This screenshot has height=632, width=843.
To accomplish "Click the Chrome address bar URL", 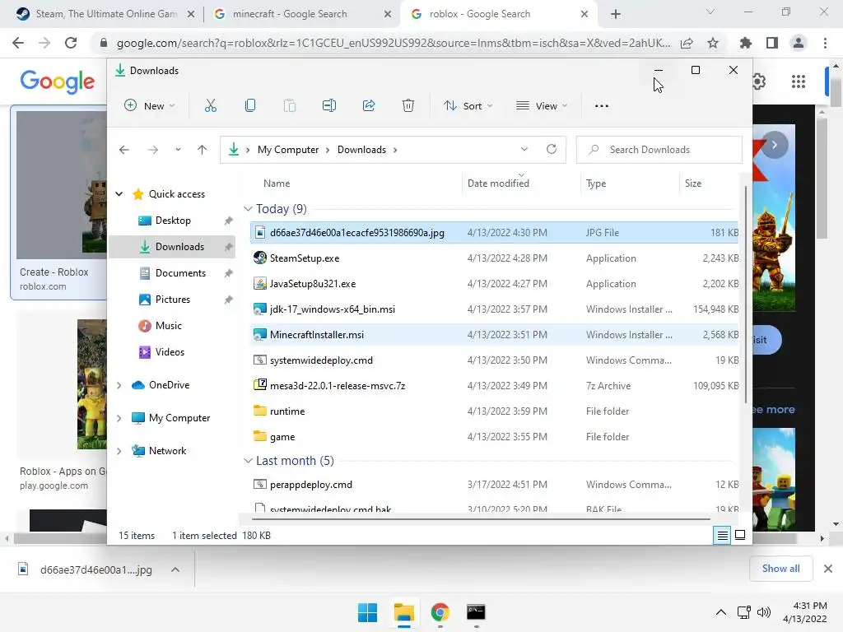I will pos(394,43).
